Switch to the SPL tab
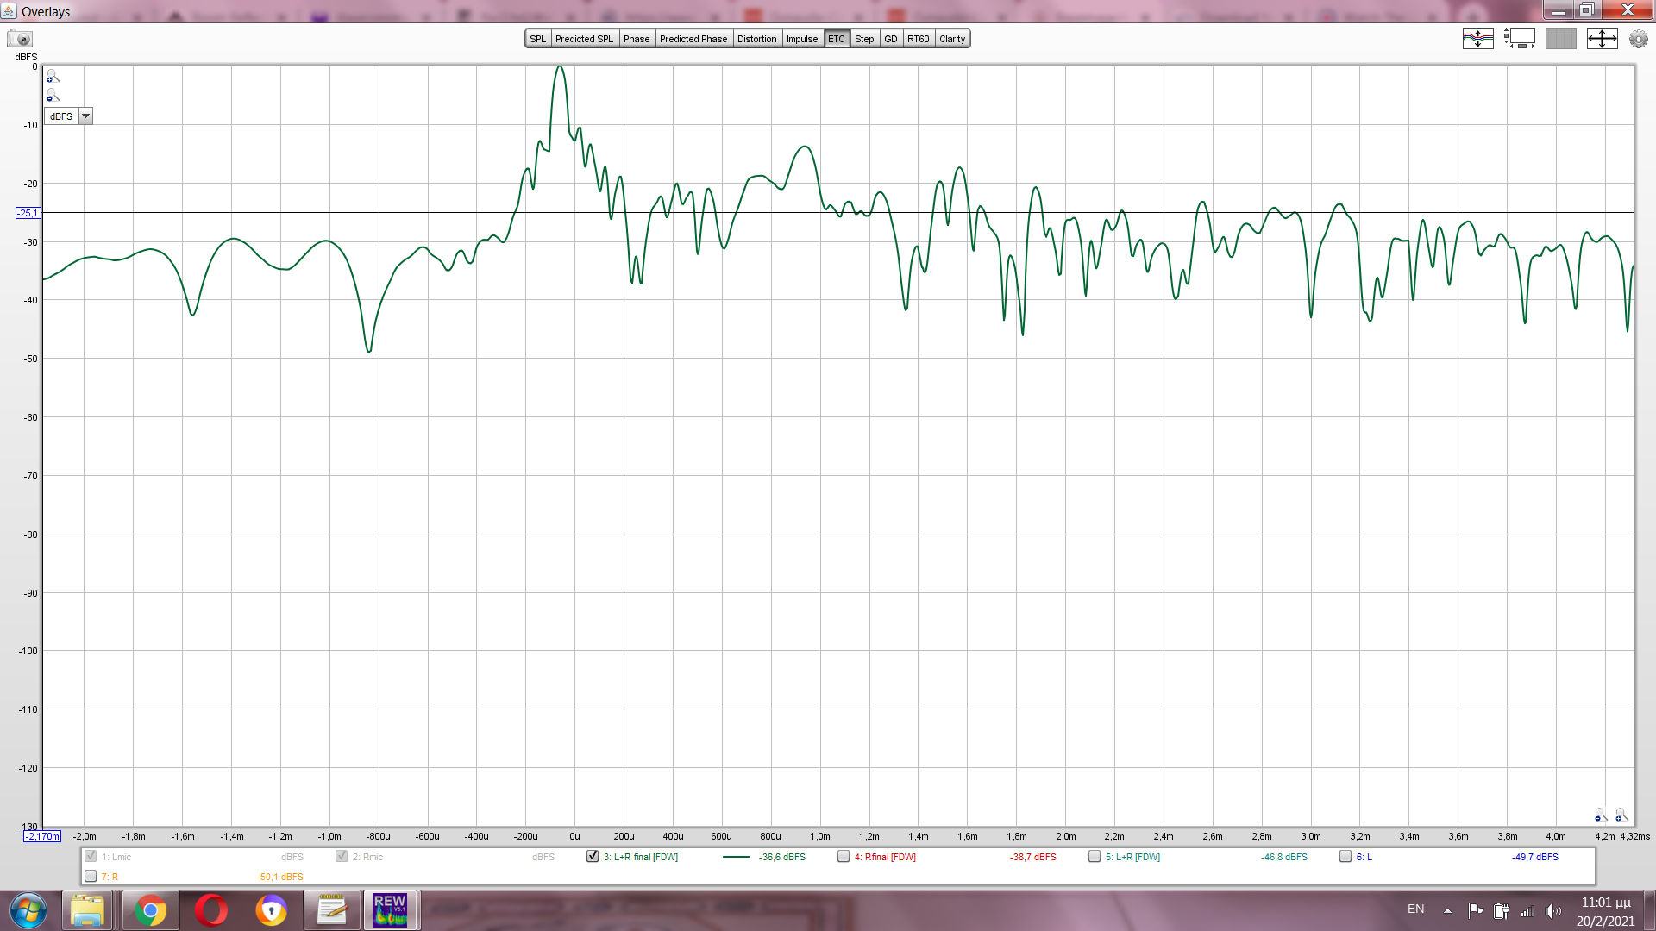This screenshot has height=931, width=1656. (538, 39)
